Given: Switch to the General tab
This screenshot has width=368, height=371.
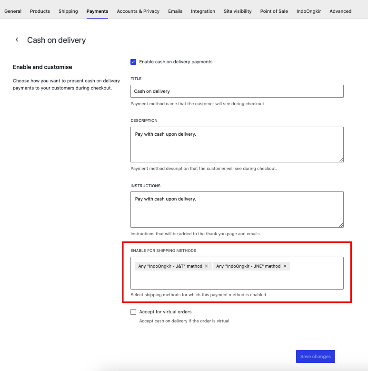Looking at the screenshot, I should pyautogui.click(x=13, y=11).
